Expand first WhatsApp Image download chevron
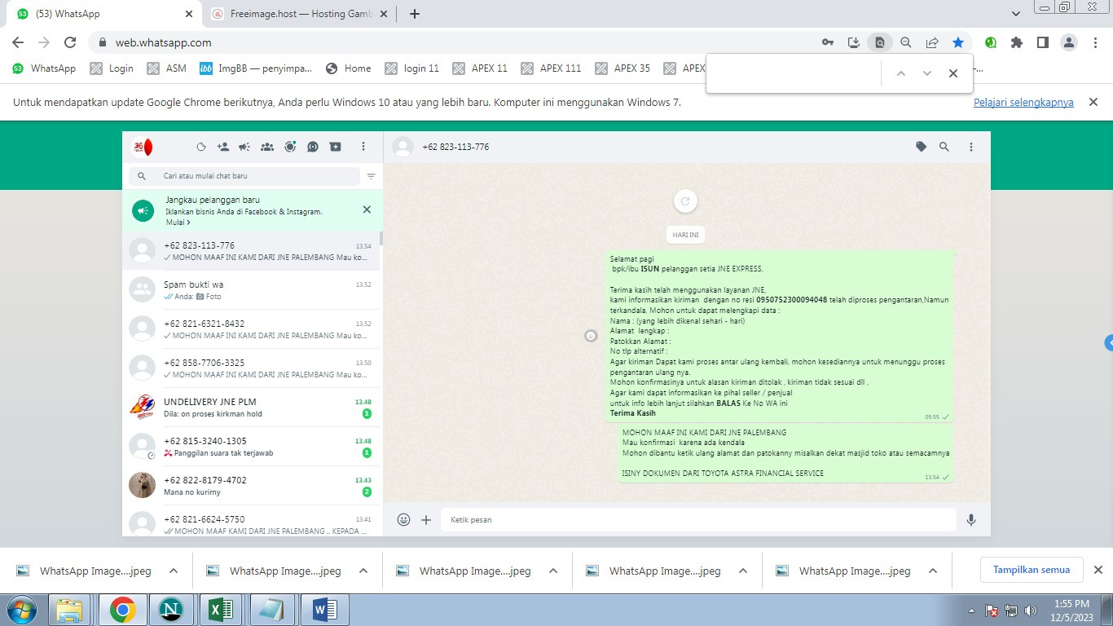The height and width of the screenshot is (626, 1113). click(174, 571)
